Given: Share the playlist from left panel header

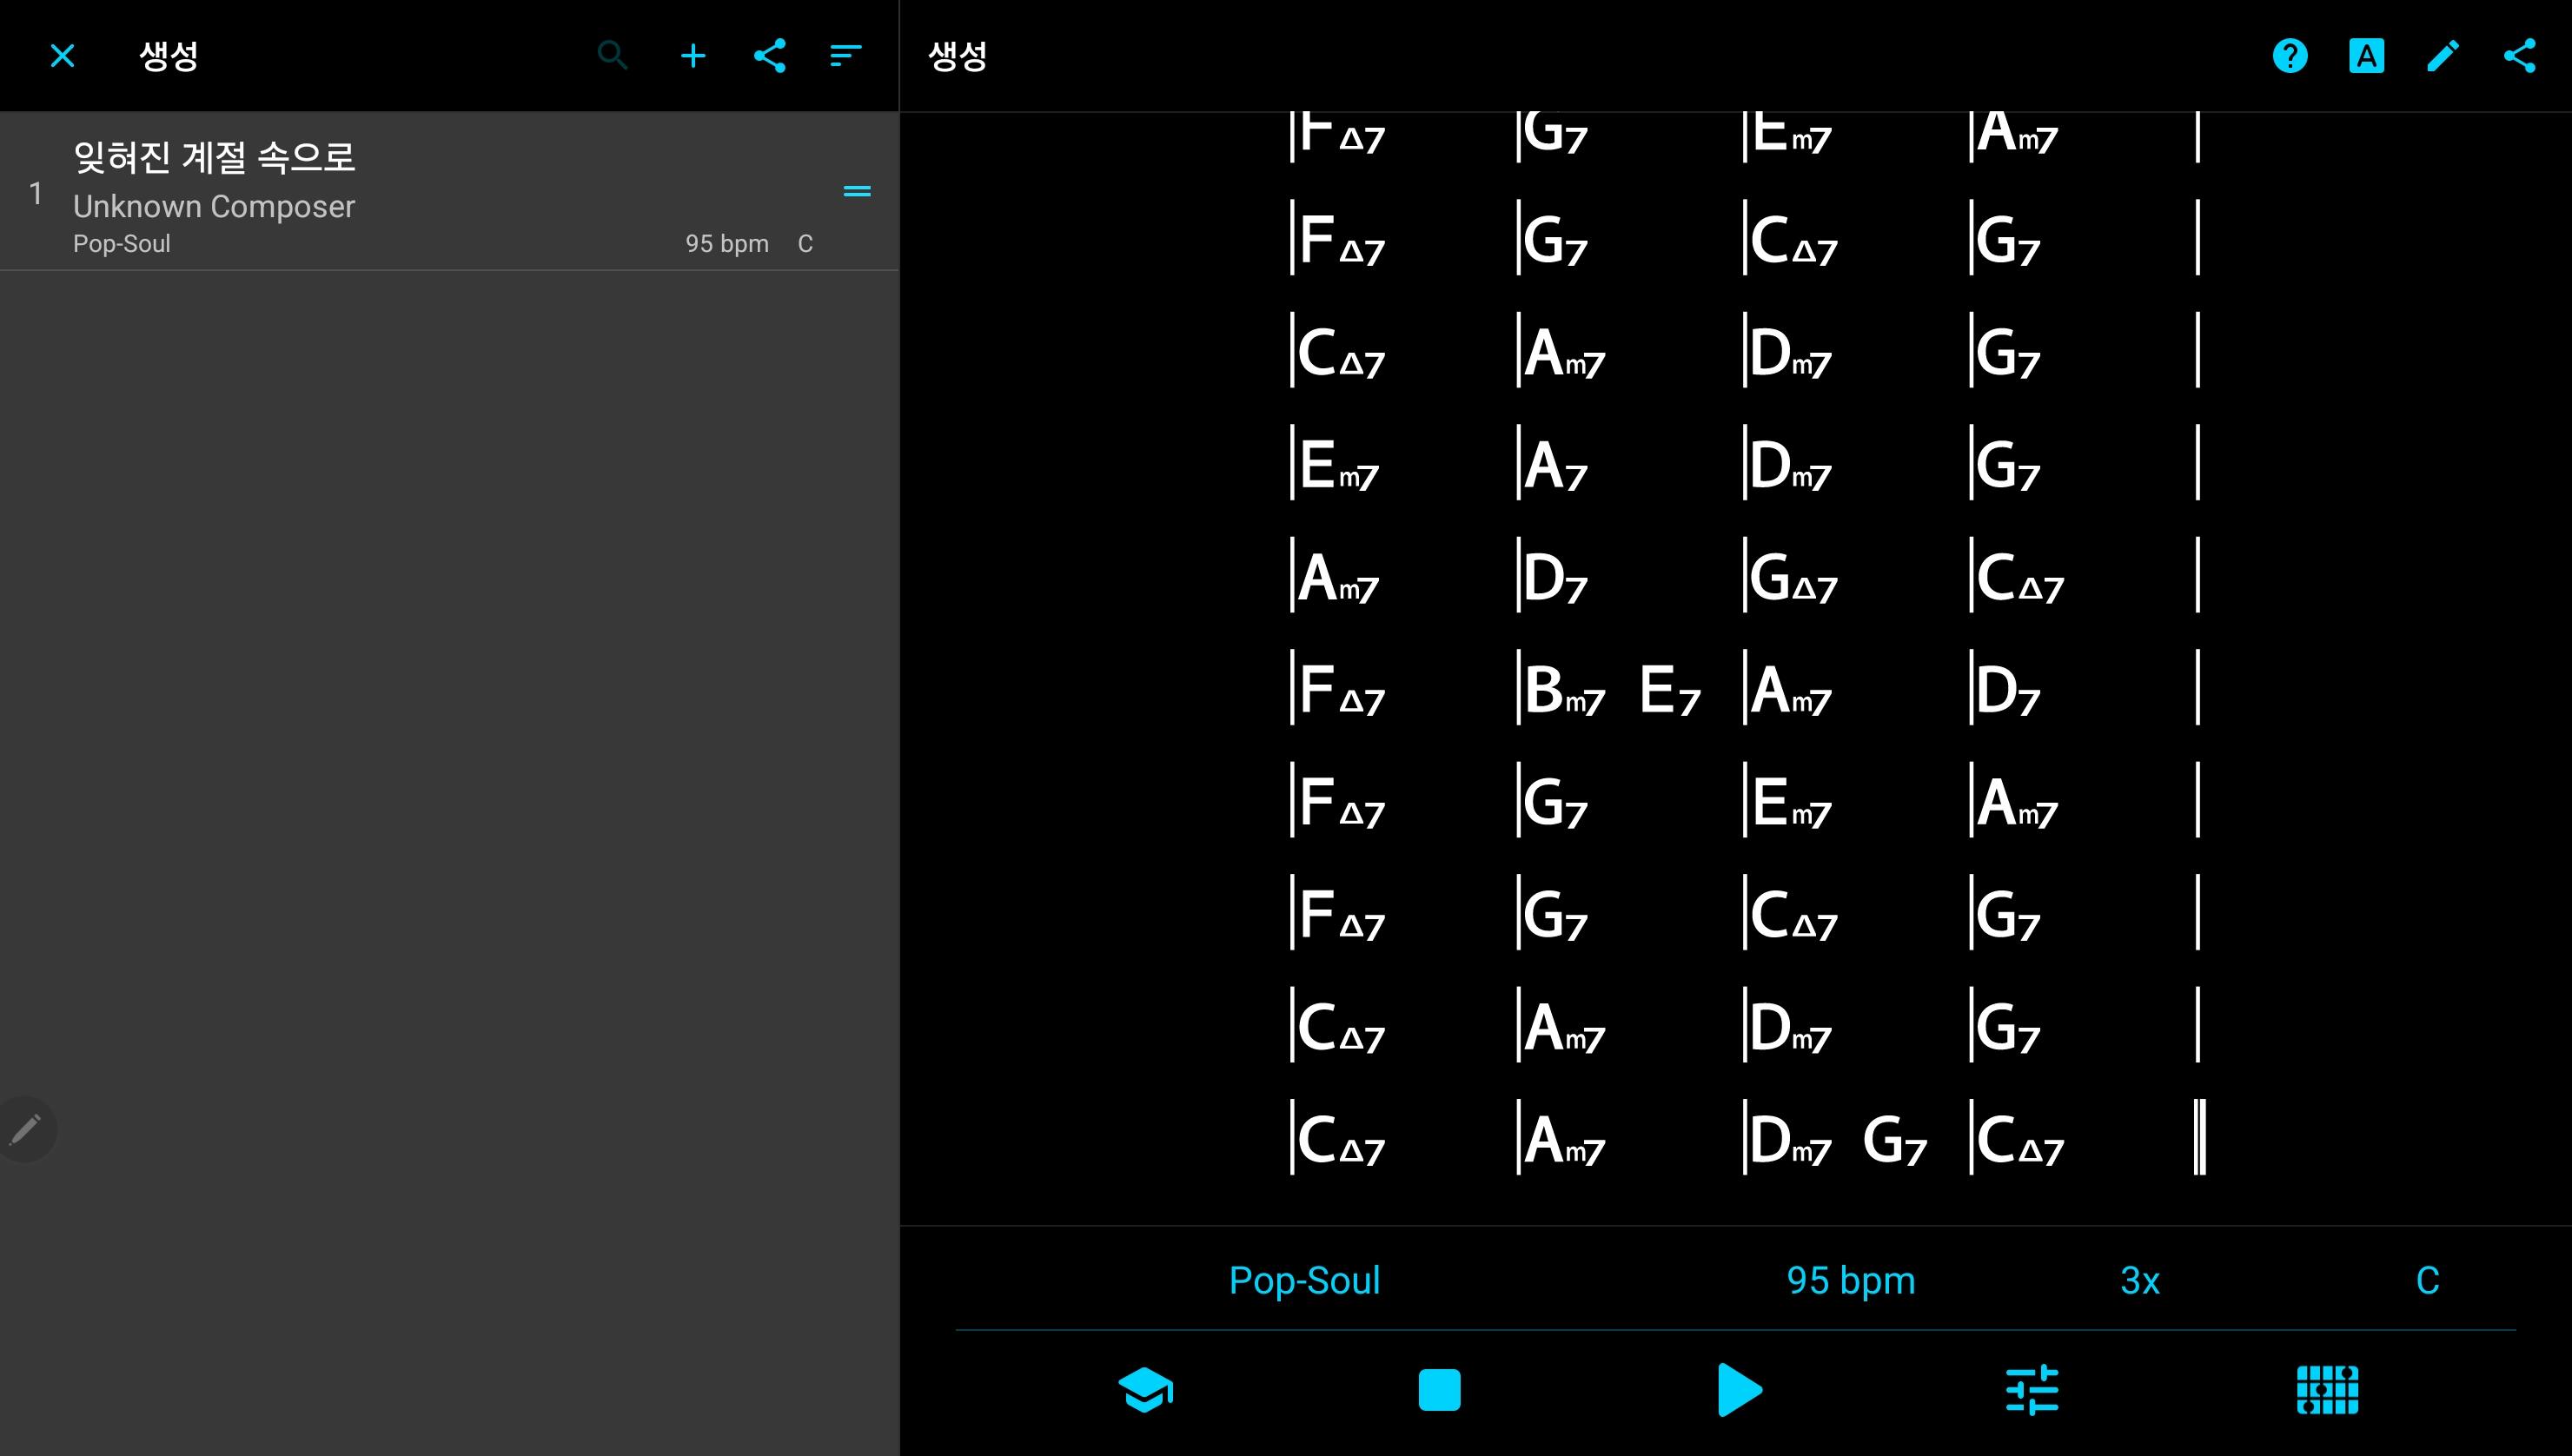Looking at the screenshot, I should pos(770,56).
